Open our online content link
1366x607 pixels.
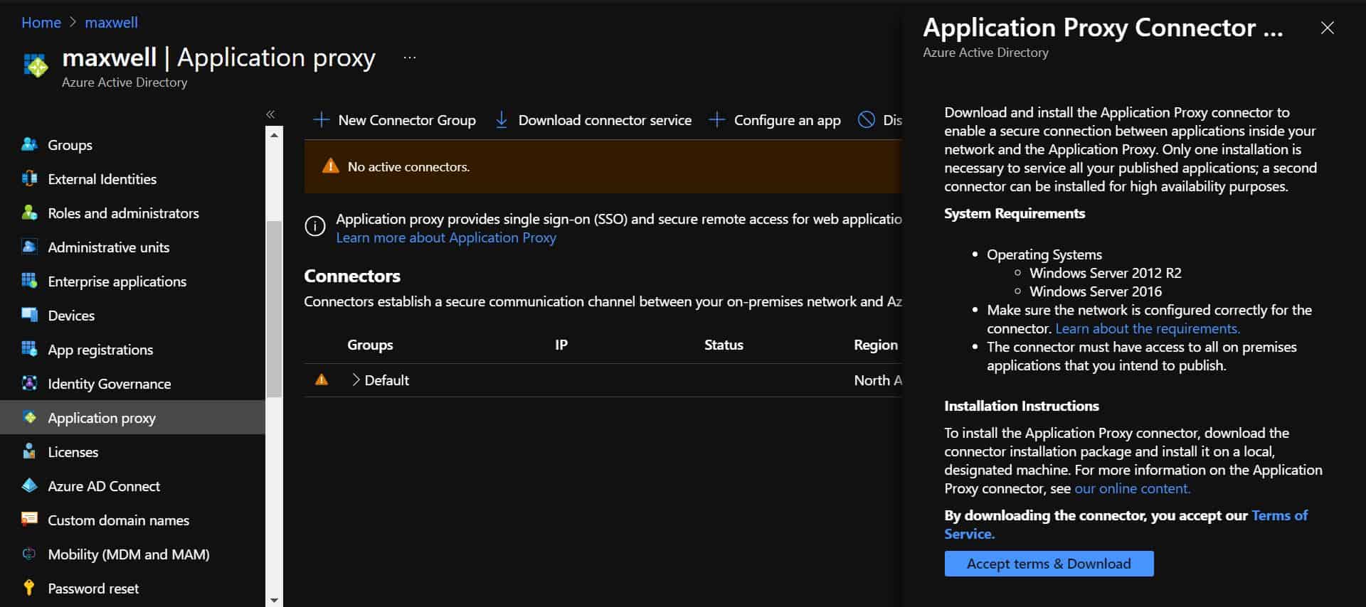(x=1132, y=488)
